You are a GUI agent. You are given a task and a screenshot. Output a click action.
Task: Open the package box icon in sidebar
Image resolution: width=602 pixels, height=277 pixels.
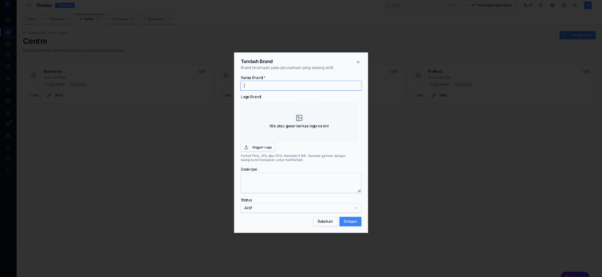[x=8, y=101]
